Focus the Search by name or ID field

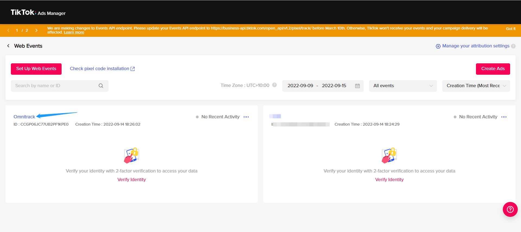(54, 86)
